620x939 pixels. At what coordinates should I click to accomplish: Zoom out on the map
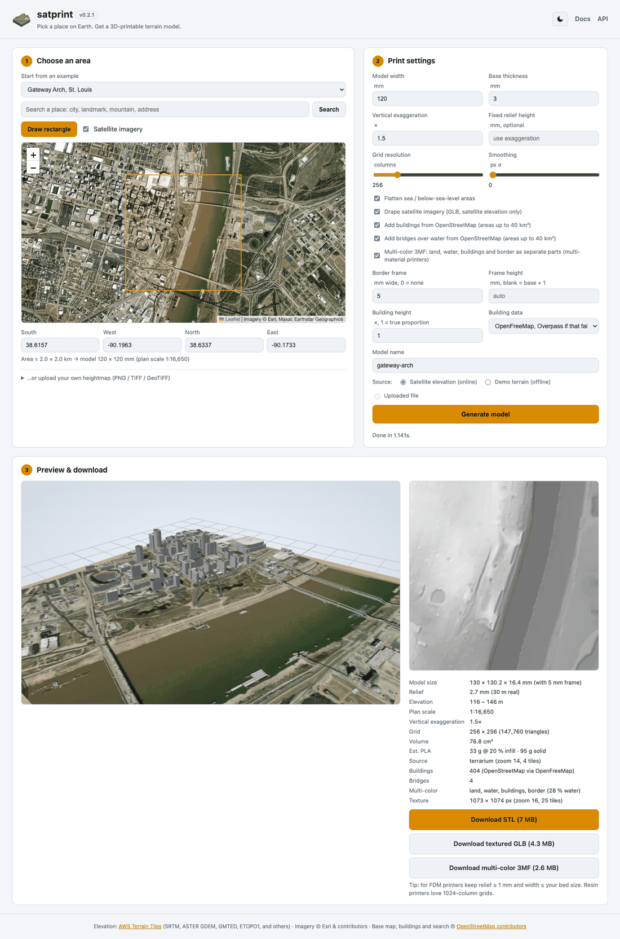[x=33, y=168]
